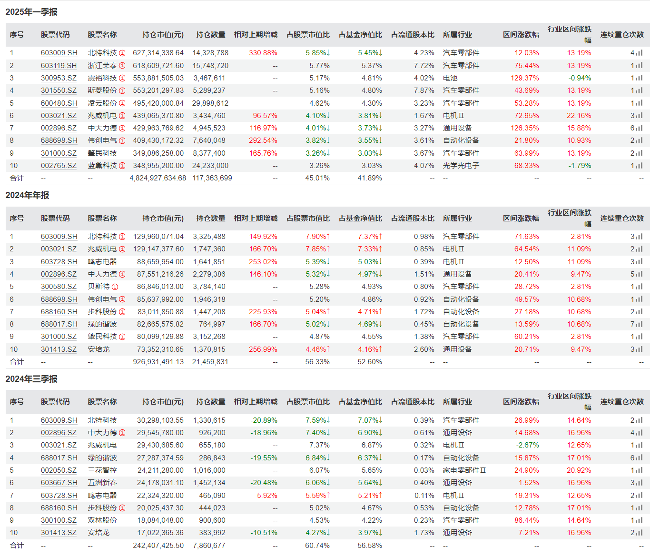
Task: Click 区间涨跌幅 header in 2024年三季报 table
Action: point(521,402)
